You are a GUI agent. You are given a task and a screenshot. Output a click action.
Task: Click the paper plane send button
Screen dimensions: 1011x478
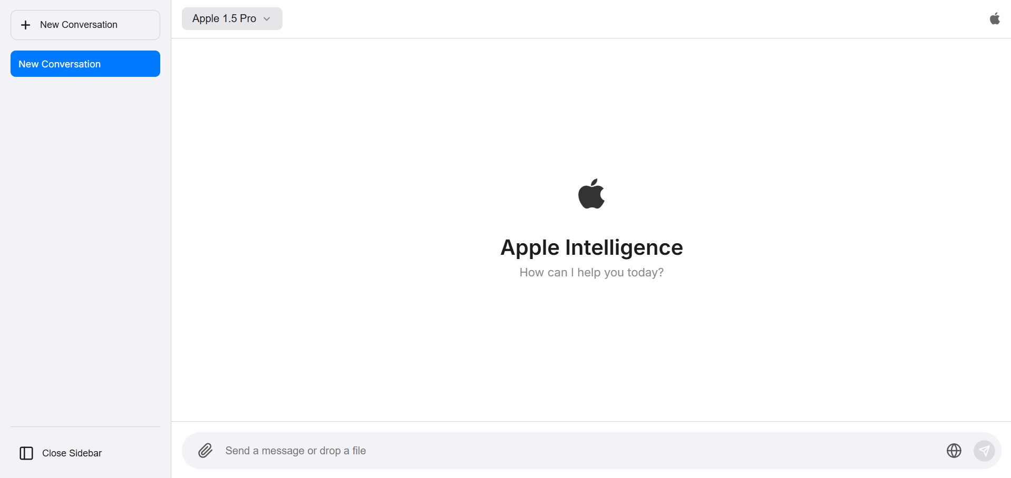[x=984, y=451]
